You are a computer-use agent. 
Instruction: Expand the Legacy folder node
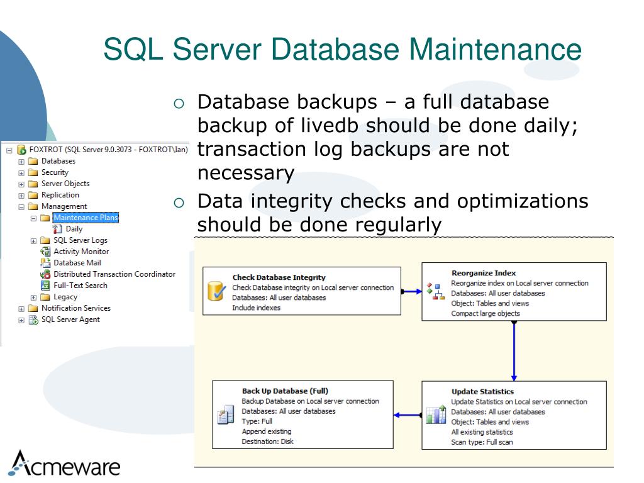click(x=34, y=297)
